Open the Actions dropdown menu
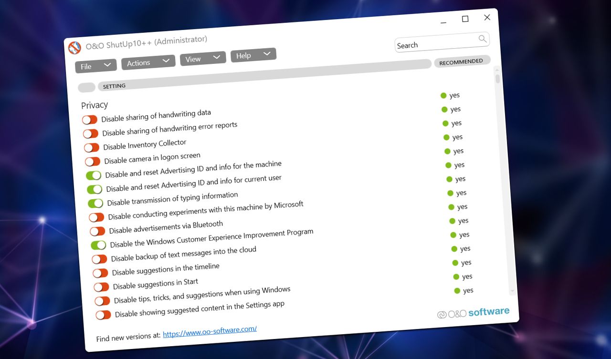 [x=148, y=62]
